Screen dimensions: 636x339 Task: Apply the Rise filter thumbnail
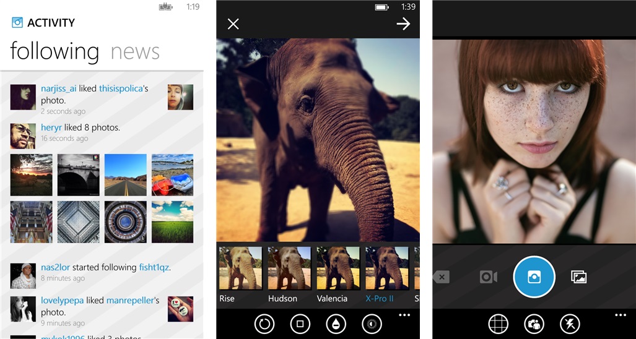tap(240, 268)
